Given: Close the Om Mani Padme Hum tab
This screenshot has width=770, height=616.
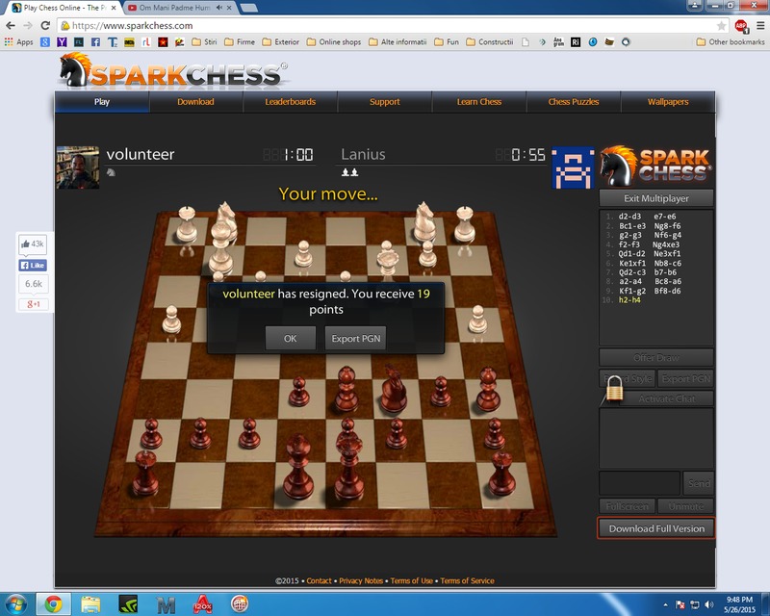Looking at the screenshot, I should click(229, 8).
